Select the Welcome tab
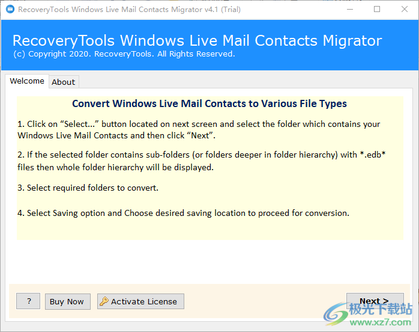The height and width of the screenshot is (332, 419). pos(27,81)
